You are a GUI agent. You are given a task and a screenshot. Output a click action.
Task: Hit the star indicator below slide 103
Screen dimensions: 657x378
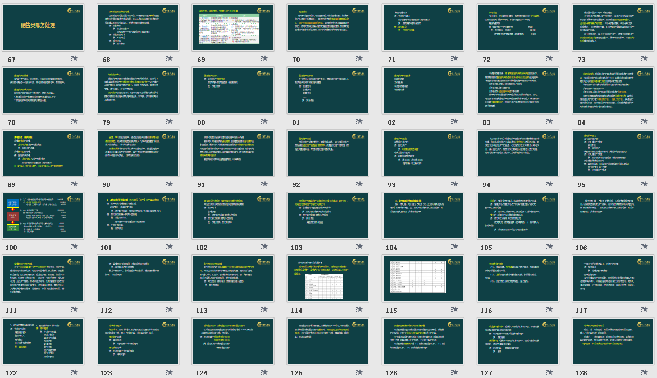359,247
